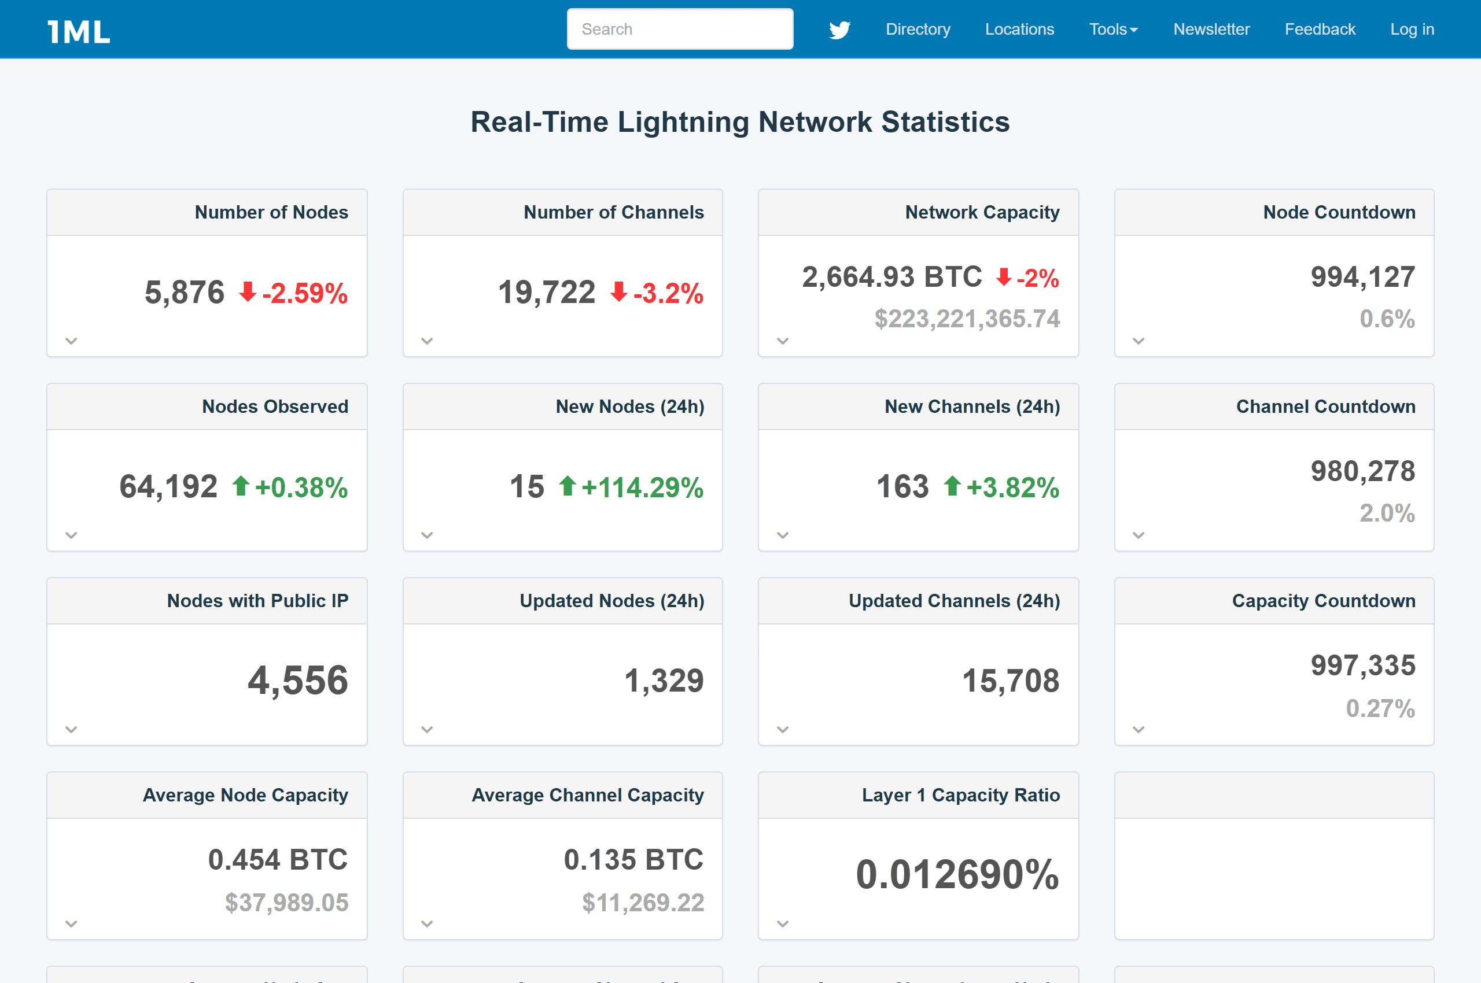1481x983 pixels.
Task: Expand the Node Countdown card chevron
Action: [1139, 341]
